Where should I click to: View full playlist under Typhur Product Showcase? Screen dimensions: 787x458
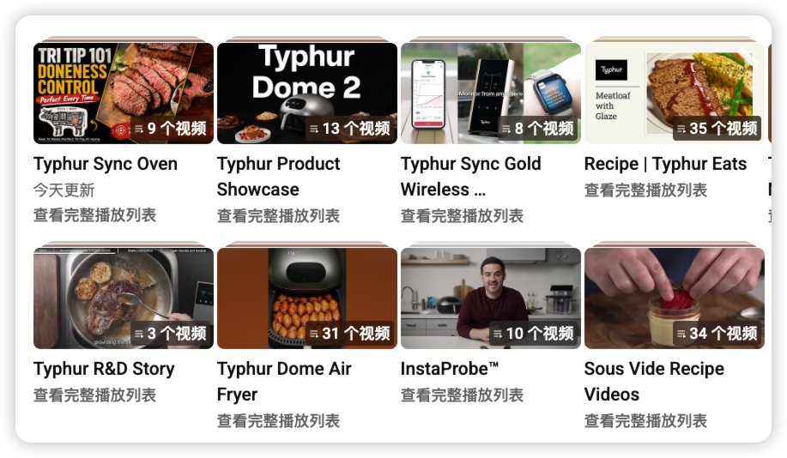(x=279, y=216)
